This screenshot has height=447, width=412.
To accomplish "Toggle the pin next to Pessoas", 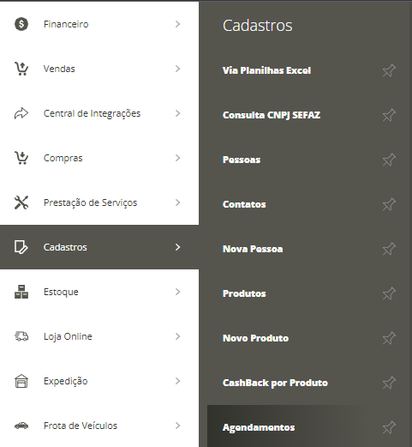I will (x=389, y=160).
